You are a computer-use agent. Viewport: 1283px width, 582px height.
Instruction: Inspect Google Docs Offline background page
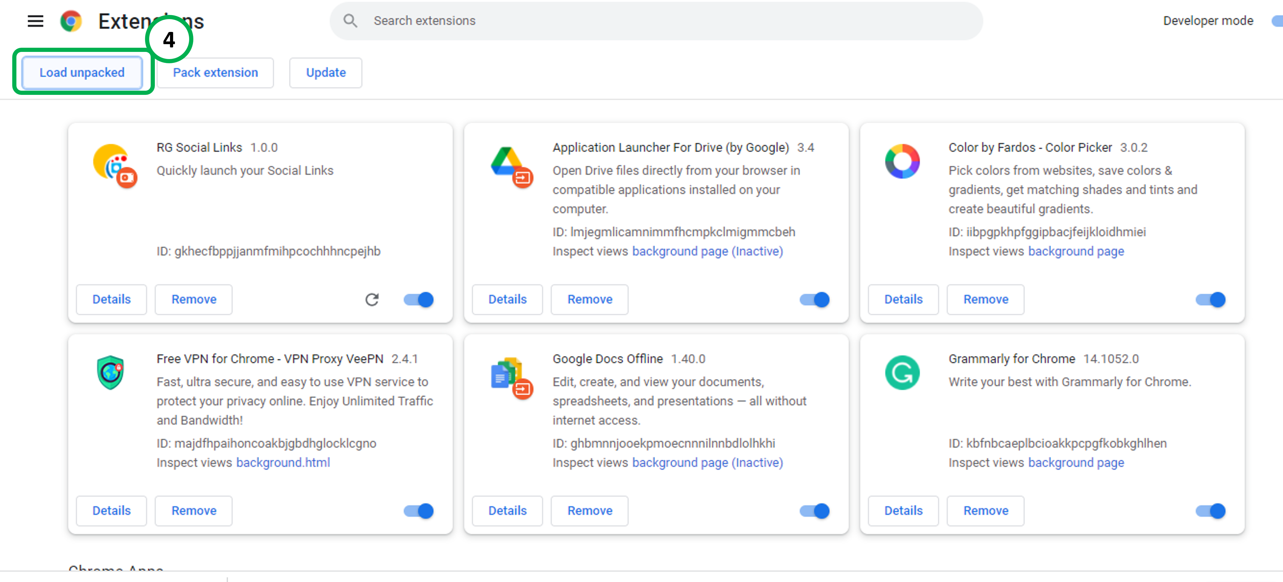(707, 462)
